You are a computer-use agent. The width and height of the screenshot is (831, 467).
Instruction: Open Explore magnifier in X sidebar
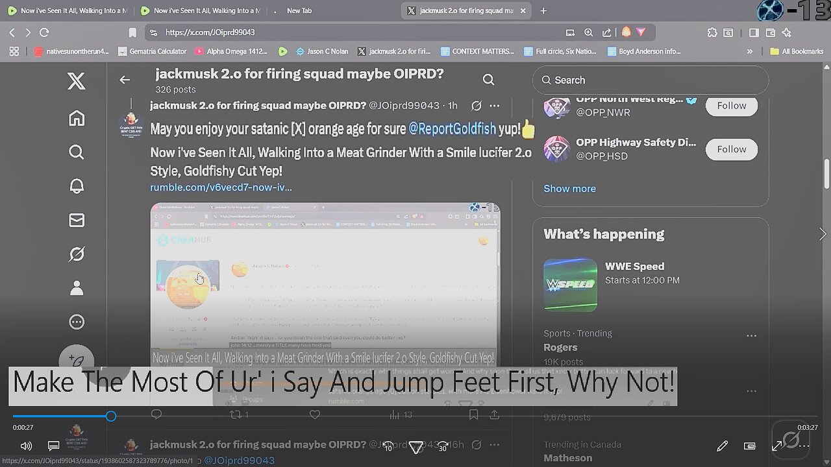click(x=77, y=152)
